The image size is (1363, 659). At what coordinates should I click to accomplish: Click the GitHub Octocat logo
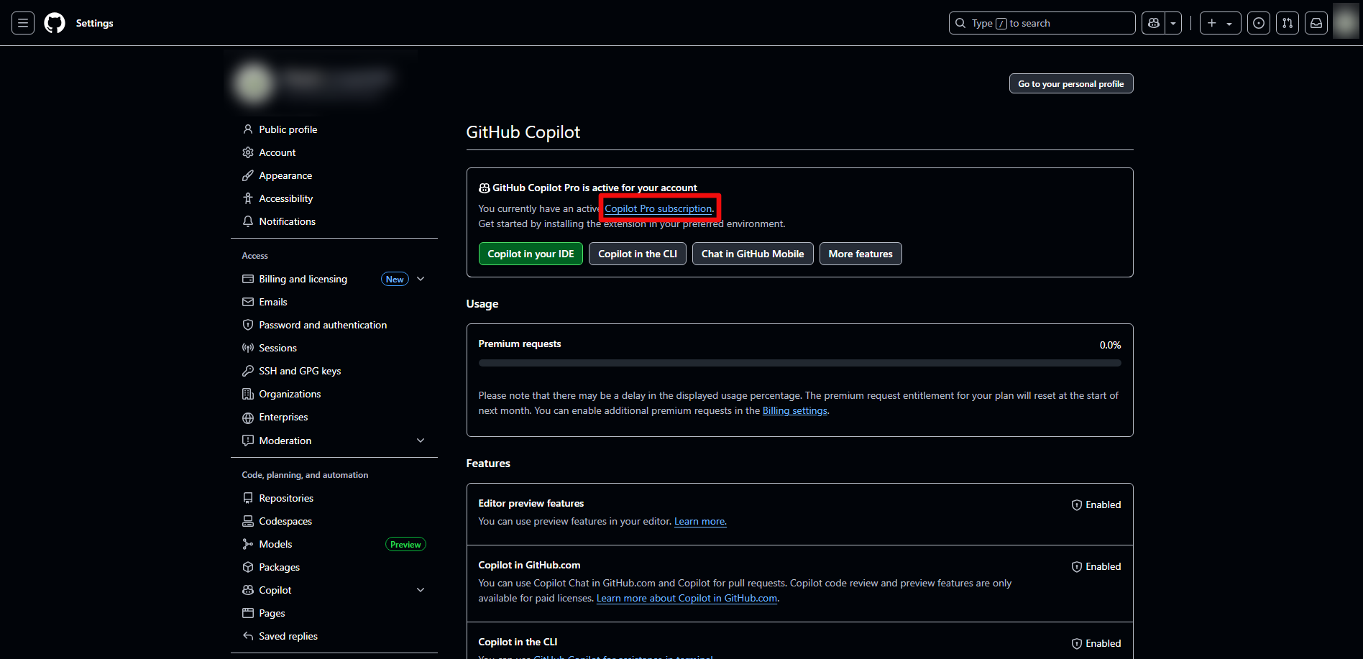pos(55,23)
